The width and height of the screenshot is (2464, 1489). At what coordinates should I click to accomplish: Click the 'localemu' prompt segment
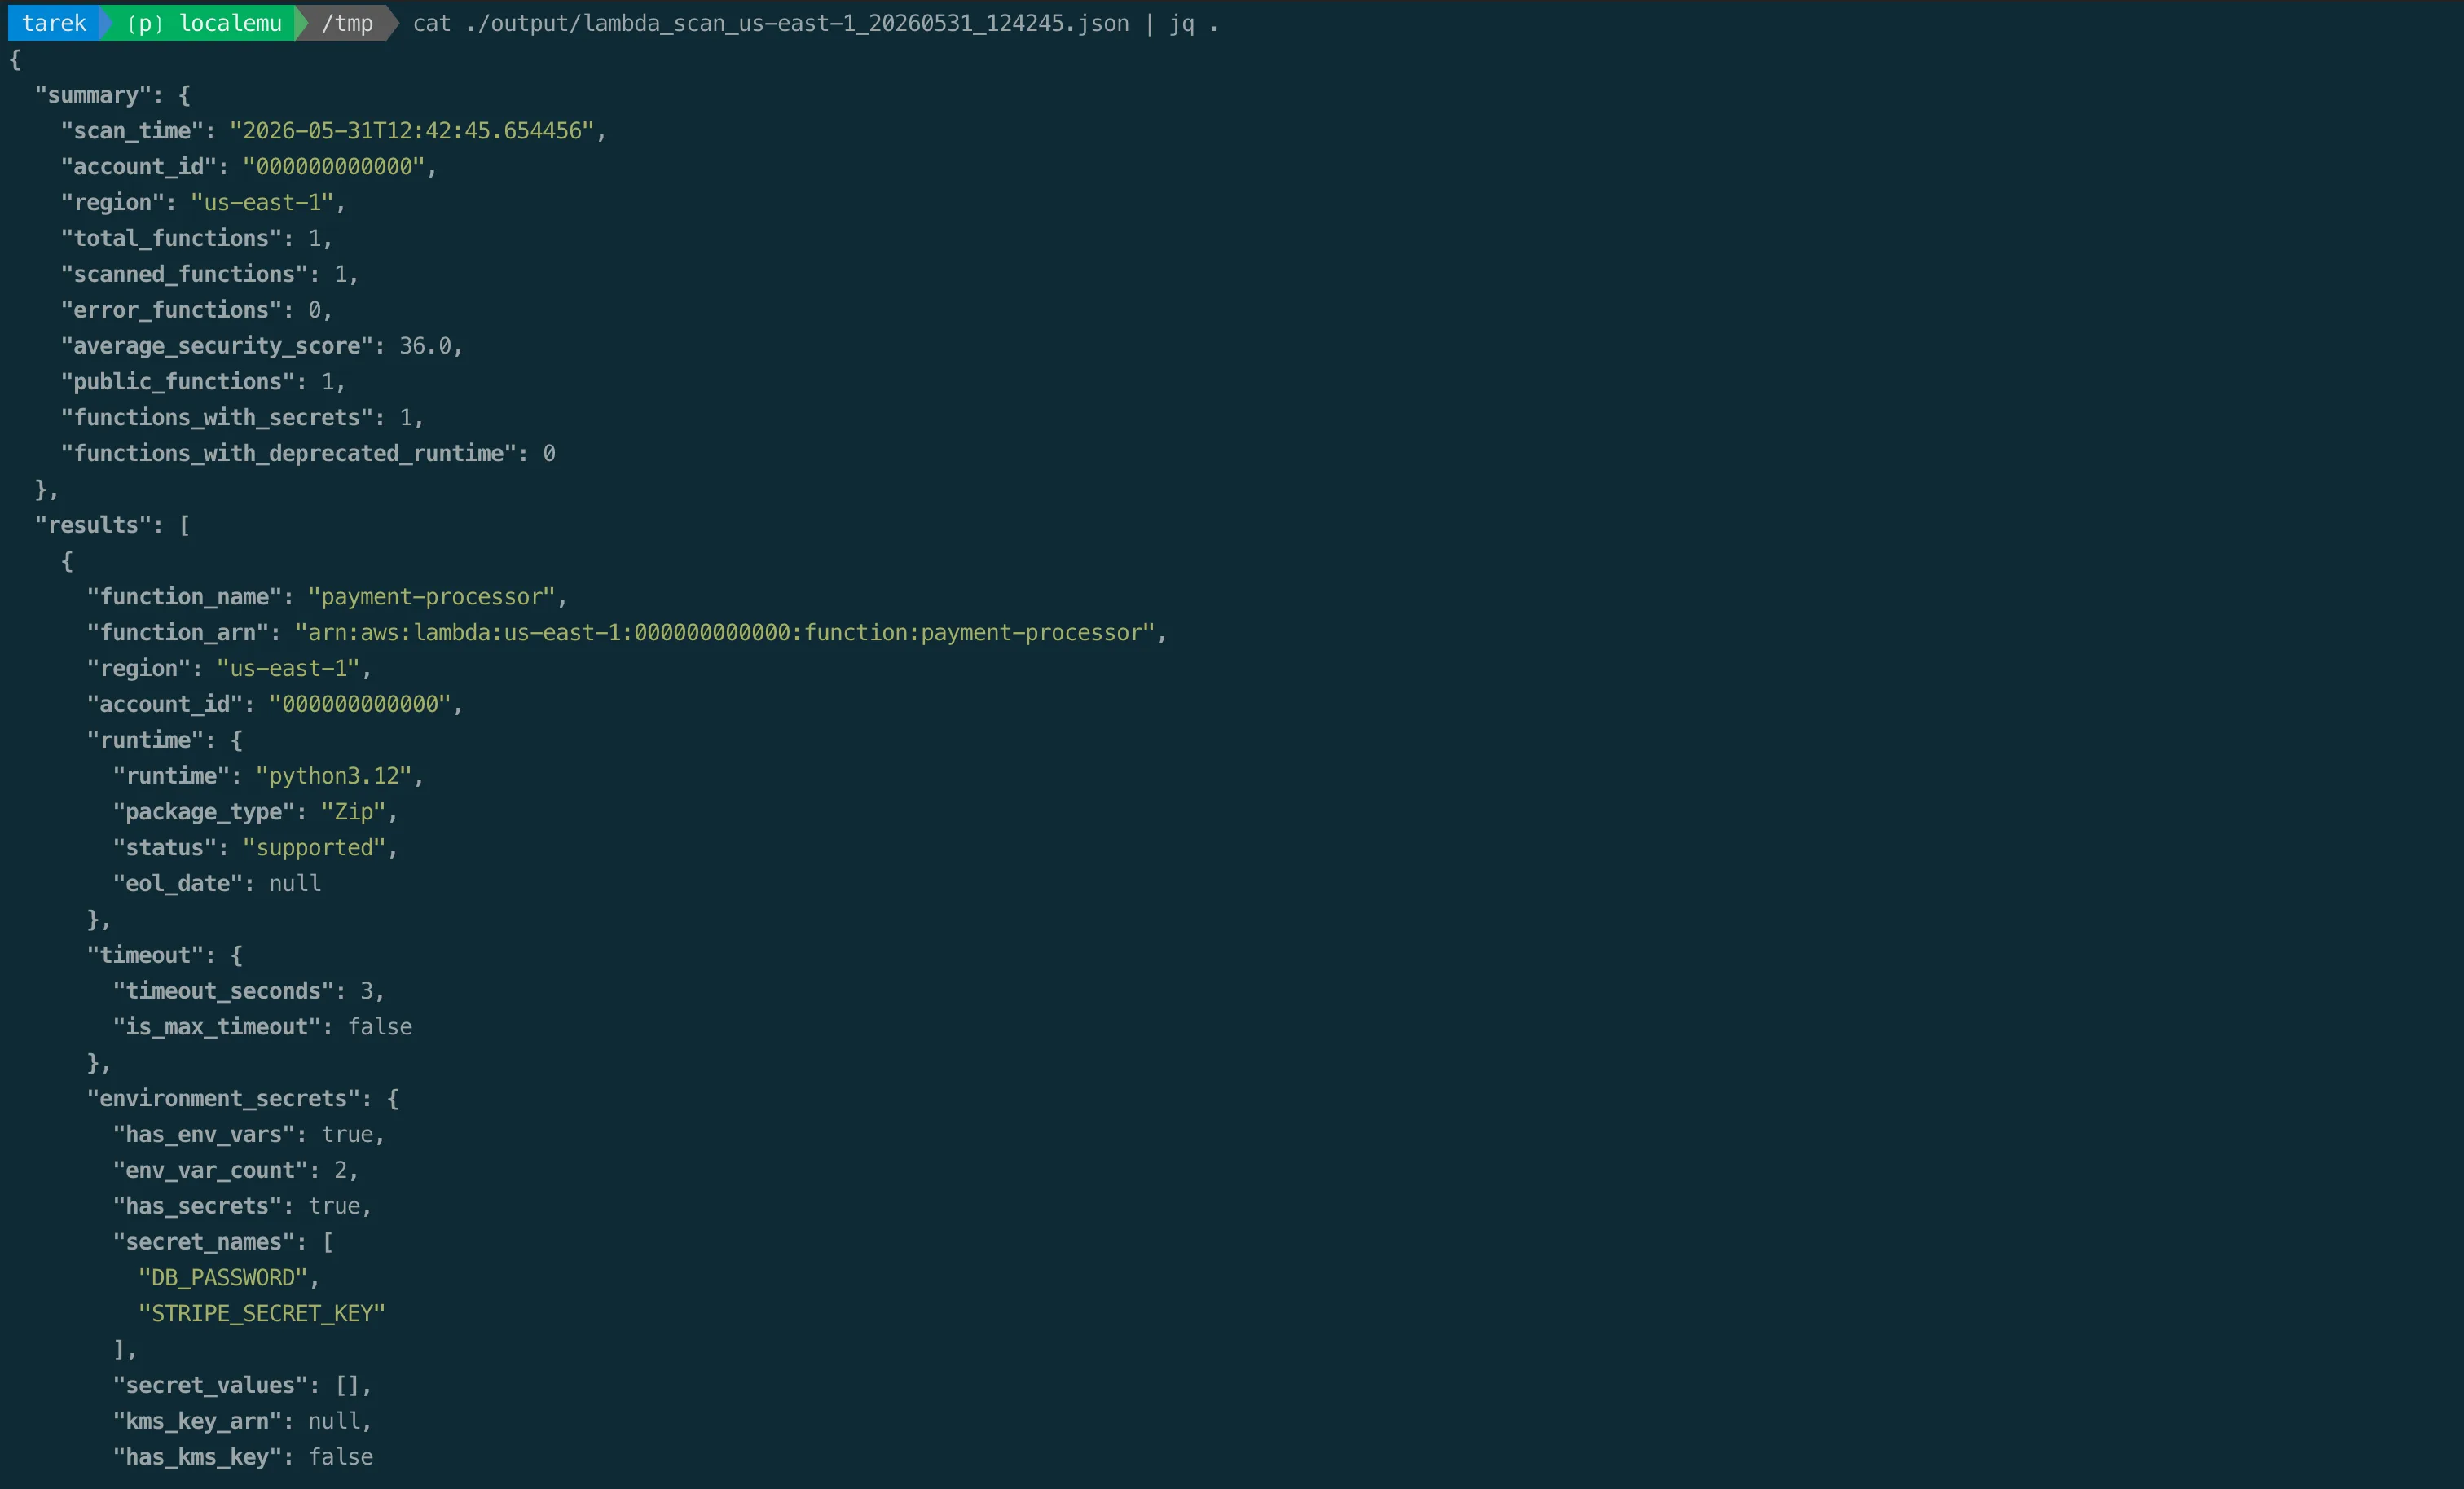[x=204, y=23]
